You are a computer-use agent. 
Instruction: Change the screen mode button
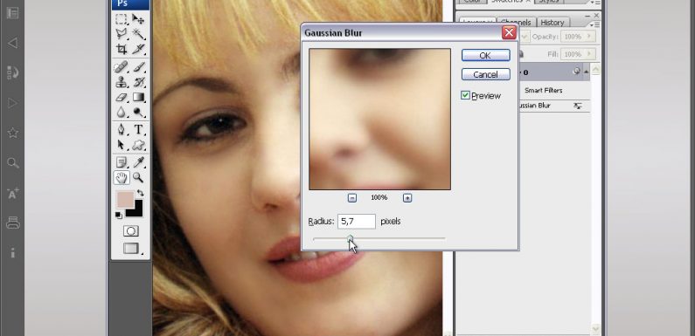(x=131, y=249)
